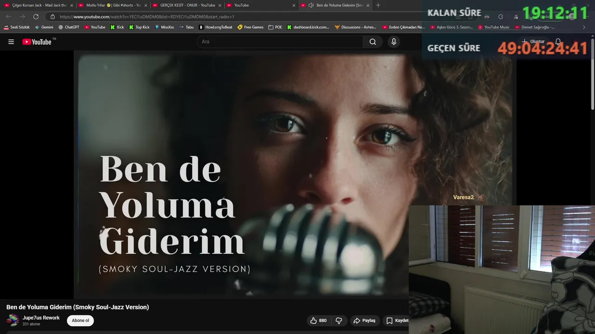Open Evden Çıkmadan Ne... bookmark

click(403, 27)
